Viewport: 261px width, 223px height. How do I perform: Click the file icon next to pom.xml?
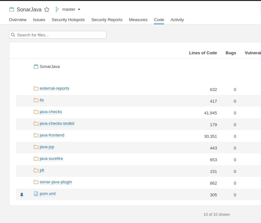tap(36, 193)
